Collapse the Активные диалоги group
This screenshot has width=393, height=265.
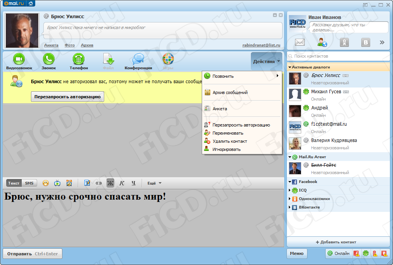click(x=290, y=67)
